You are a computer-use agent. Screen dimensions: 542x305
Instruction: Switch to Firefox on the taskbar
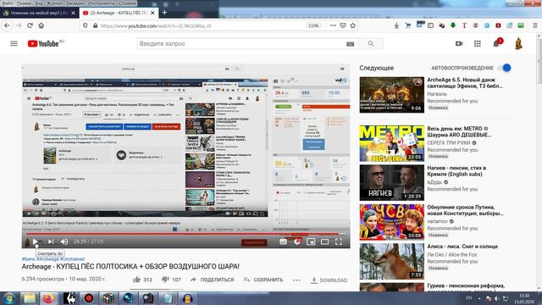click(49, 298)
